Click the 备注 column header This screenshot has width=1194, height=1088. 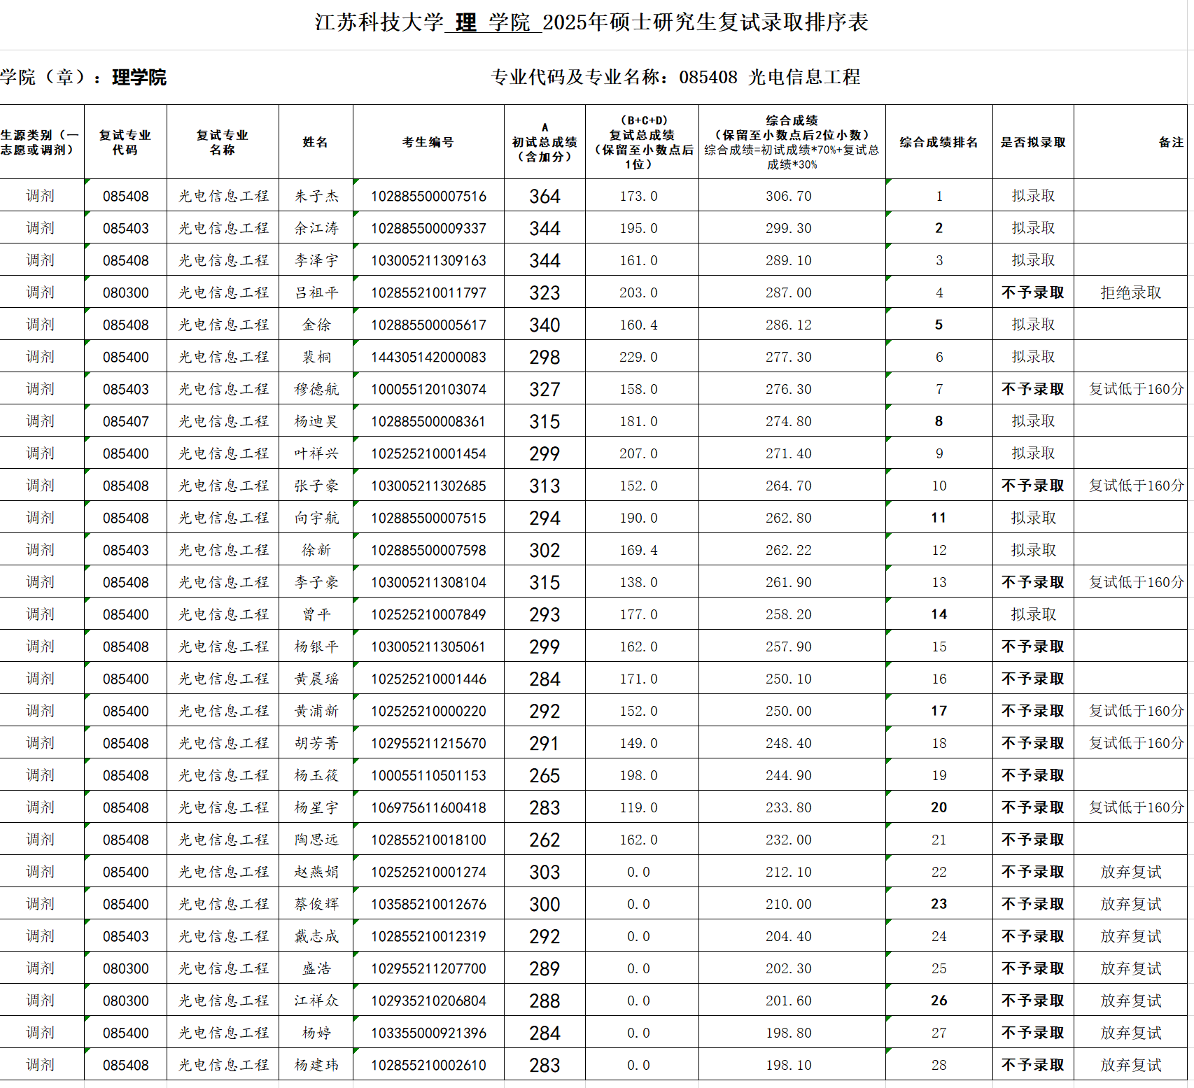(x=1170, y=142)
